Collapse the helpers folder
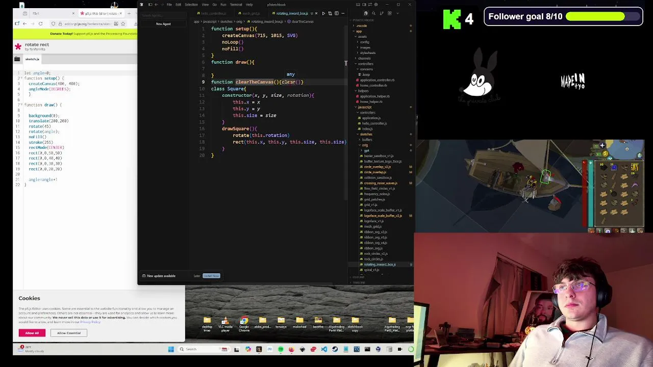Viewport: 653px width, 367px height. [363, 91]
